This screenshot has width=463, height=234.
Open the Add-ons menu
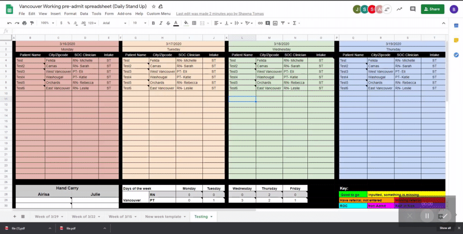[x=124, y=13]
